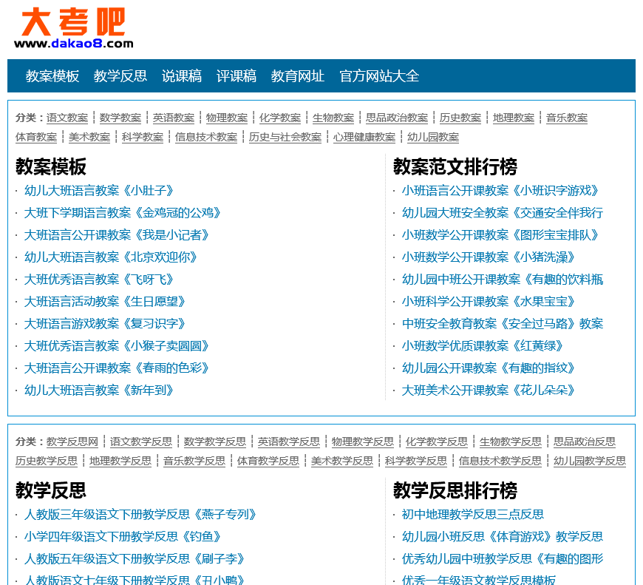Choose the 生物教学反思 category link

tap(511, 442)
